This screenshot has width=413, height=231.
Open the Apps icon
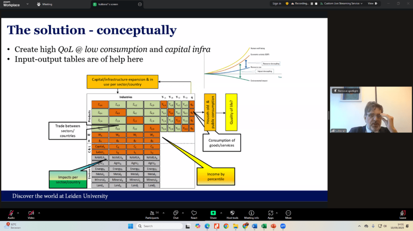tap(270, 213)
